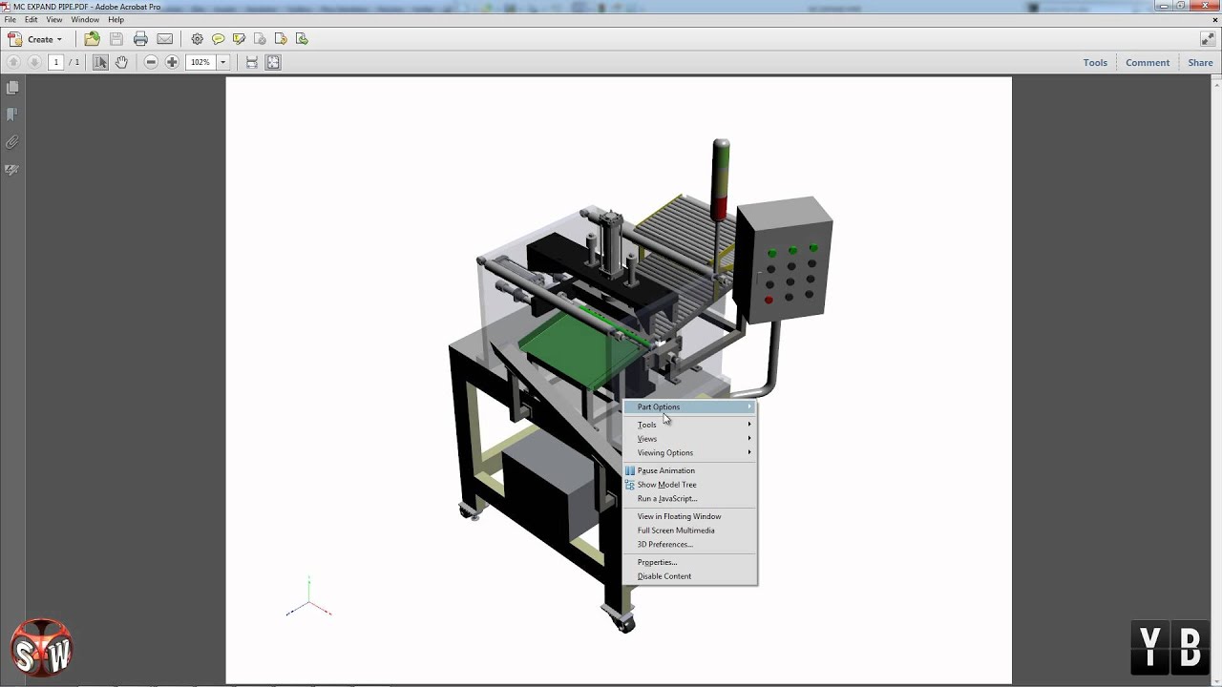
Task: Open 3D Preferences... from context menu
Action: [x=689, y=544]
